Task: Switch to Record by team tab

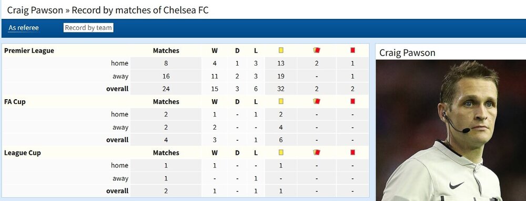Action: 88,28
